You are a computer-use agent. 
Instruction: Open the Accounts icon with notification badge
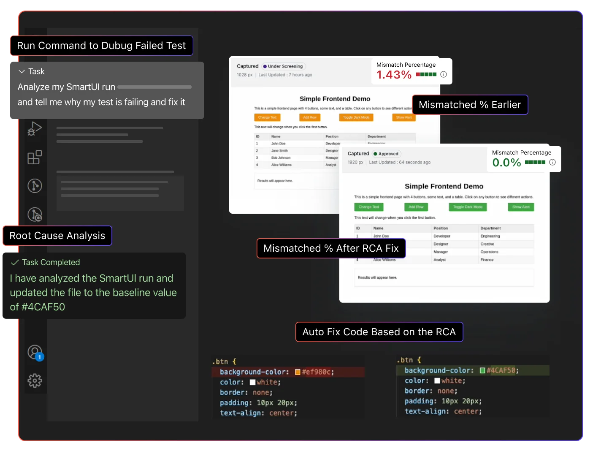pyautogui.click(x=35, y=352)
